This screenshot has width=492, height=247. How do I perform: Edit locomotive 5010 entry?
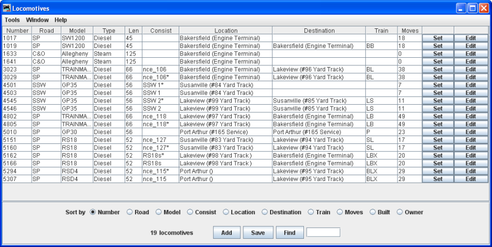pos(470,132)
